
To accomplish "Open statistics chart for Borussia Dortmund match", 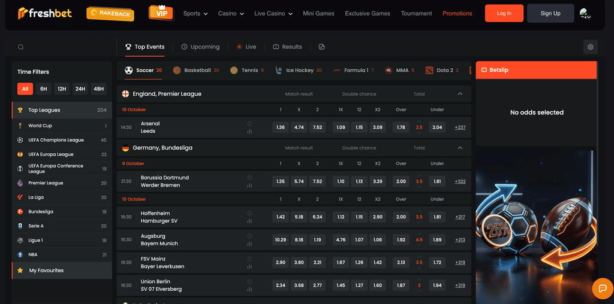I will pos(249,186).
